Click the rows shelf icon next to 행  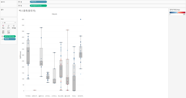19,6
